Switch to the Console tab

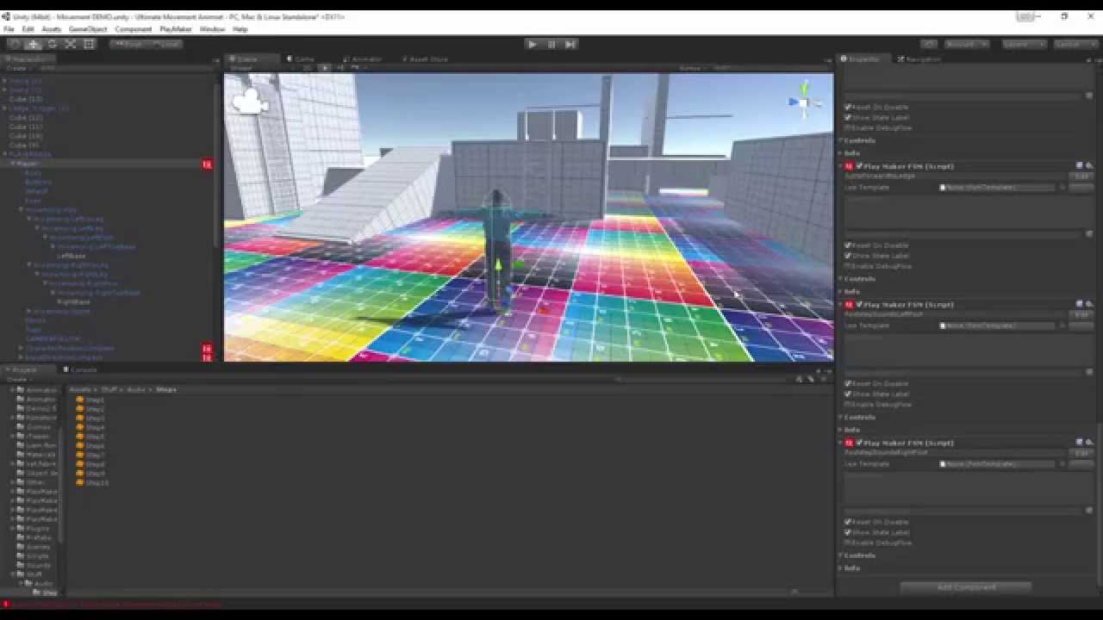coord(80,370)
